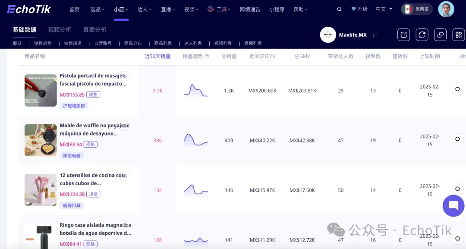The width and height of the screenshot is (466, 249).
Task: Open the Molde de waffle product title
Action: tap(94, 129)
